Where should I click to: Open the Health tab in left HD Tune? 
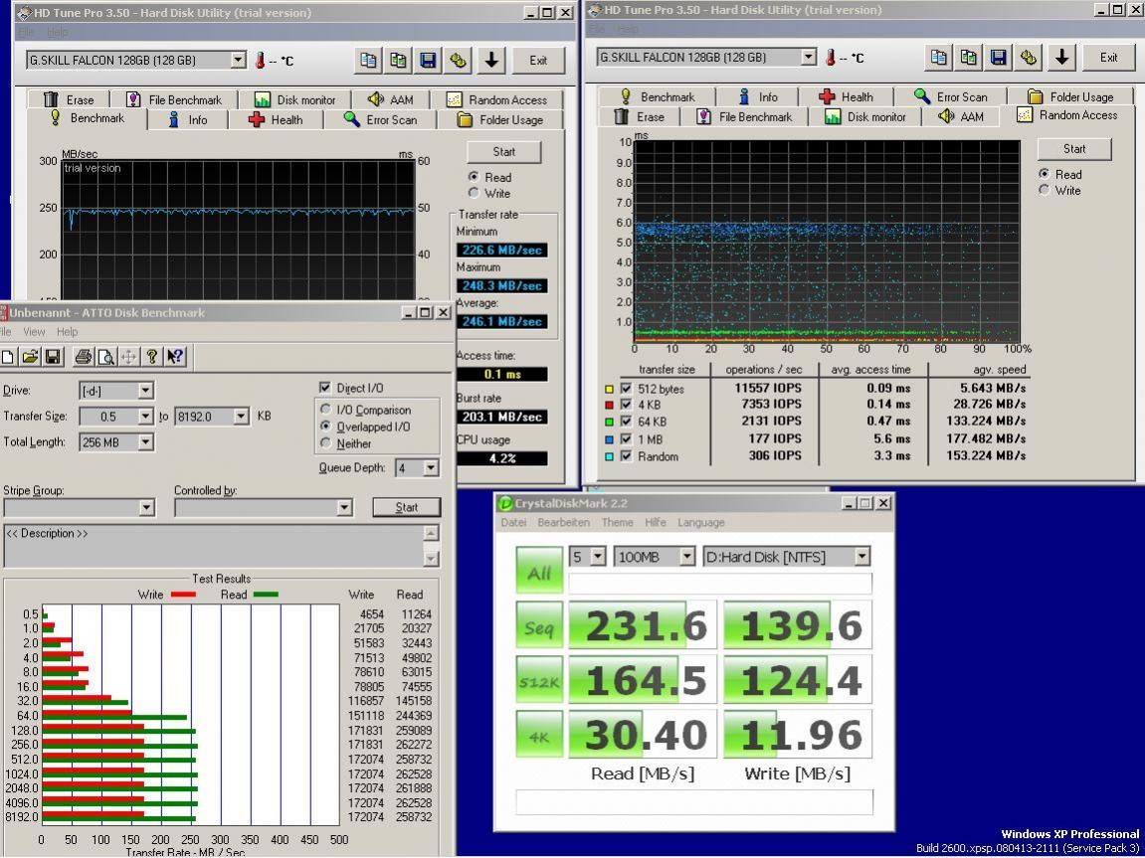pyautogui.click(x=276, y=119)
